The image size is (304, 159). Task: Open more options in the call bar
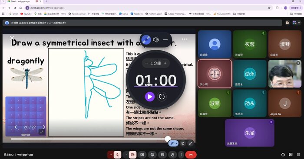coord(181,155)
